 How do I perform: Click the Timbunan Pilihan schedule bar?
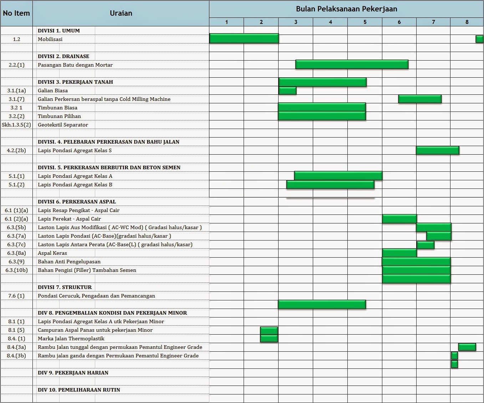[322, 116]
